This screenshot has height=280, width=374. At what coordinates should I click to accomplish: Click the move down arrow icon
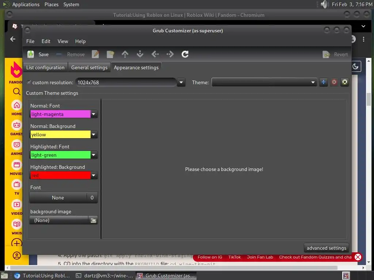click(x=140, y=54)
